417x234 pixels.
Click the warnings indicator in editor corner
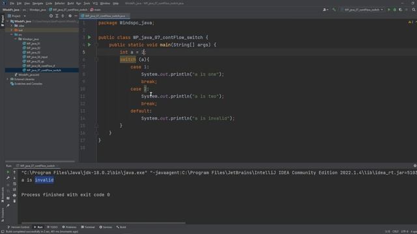click(x=411, y=22)
